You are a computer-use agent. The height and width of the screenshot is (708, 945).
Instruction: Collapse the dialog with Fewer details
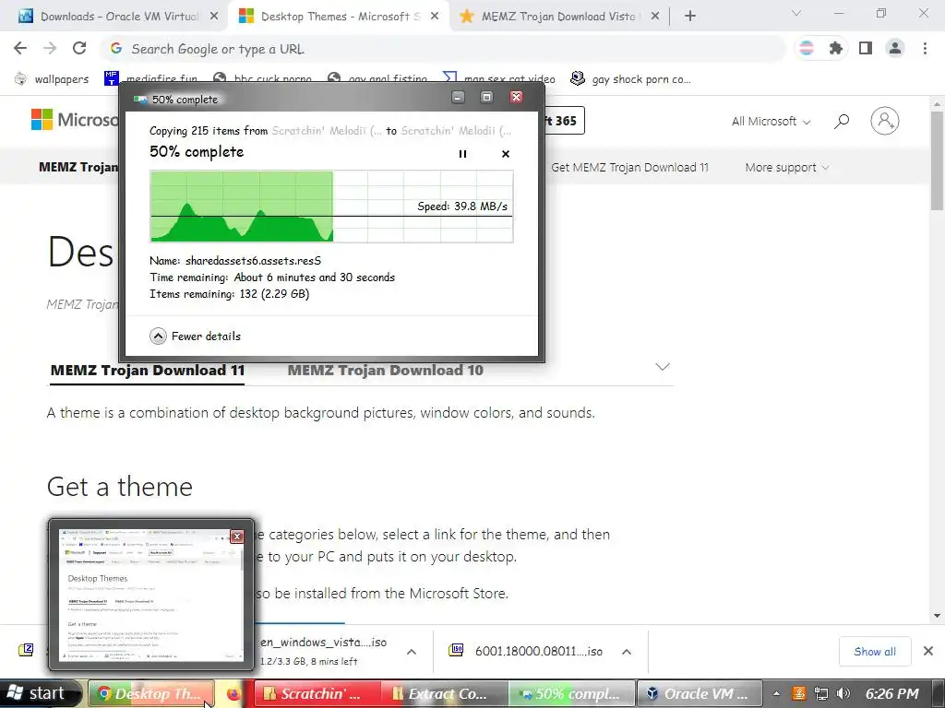(x=196, y=336)
